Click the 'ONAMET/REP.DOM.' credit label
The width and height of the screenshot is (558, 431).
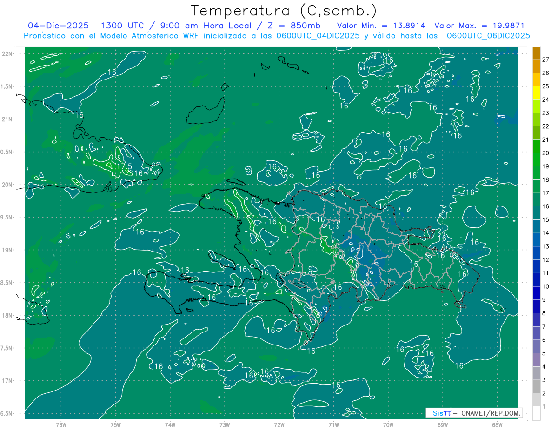pyautogui.click(x=491, y=413)
